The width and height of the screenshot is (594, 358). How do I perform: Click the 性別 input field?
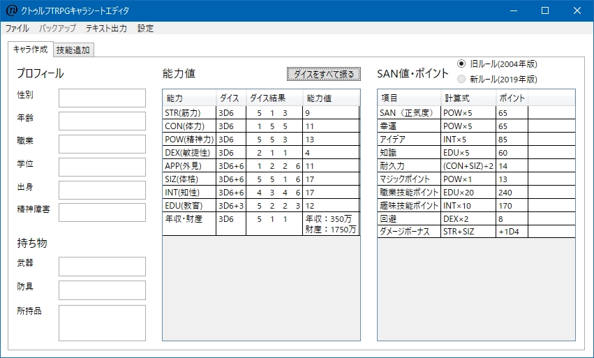(103, 98)
